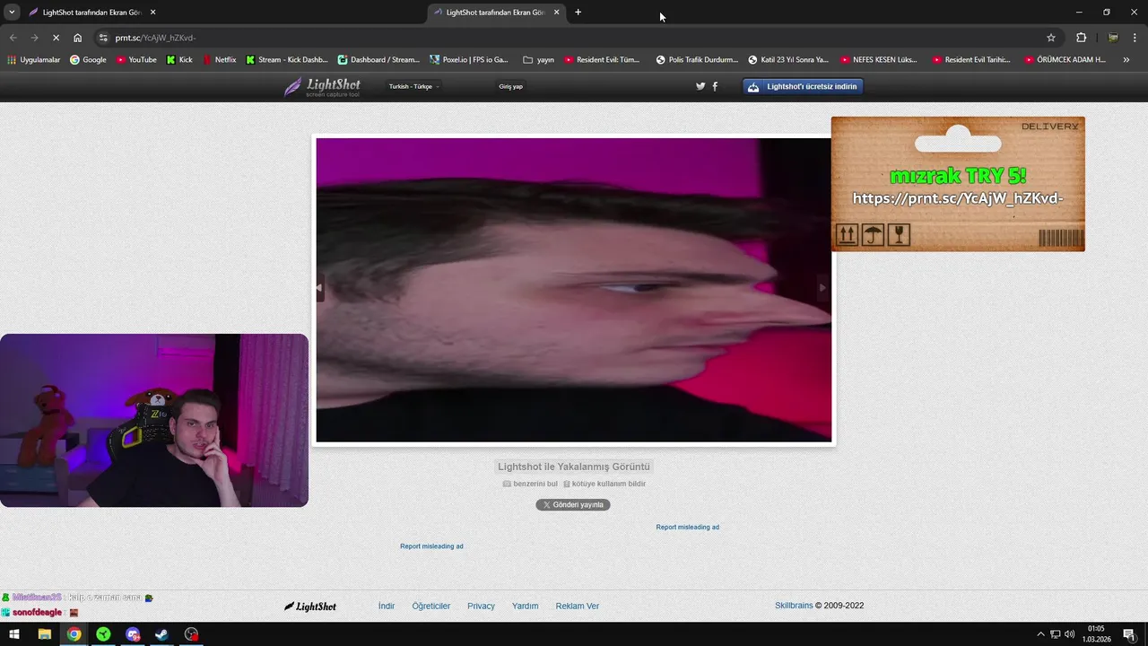Open the yayın bookmark folder
The image size is (1148, 646).
pos(538,60)
